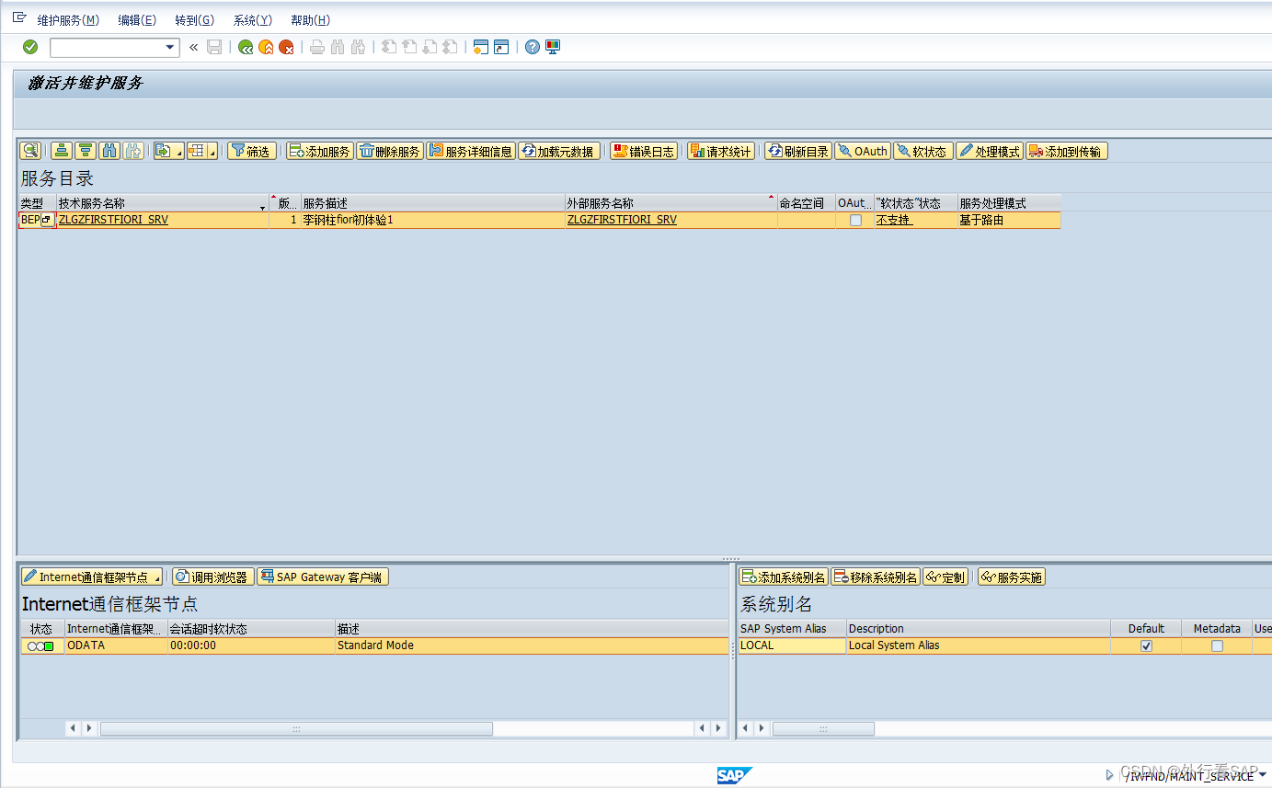Click the Print icon in top toolbar
Screen dimensions: 1272x788
click(316, 47)
